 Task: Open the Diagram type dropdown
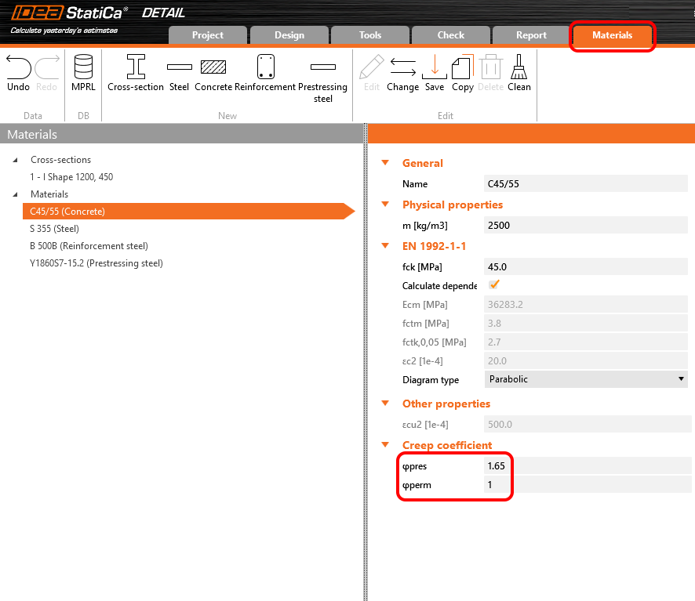586,379
